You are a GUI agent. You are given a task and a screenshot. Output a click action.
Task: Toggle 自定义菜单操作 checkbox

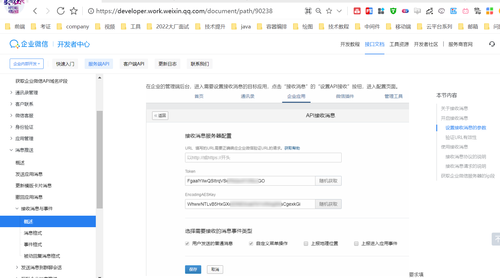point(251,244)
